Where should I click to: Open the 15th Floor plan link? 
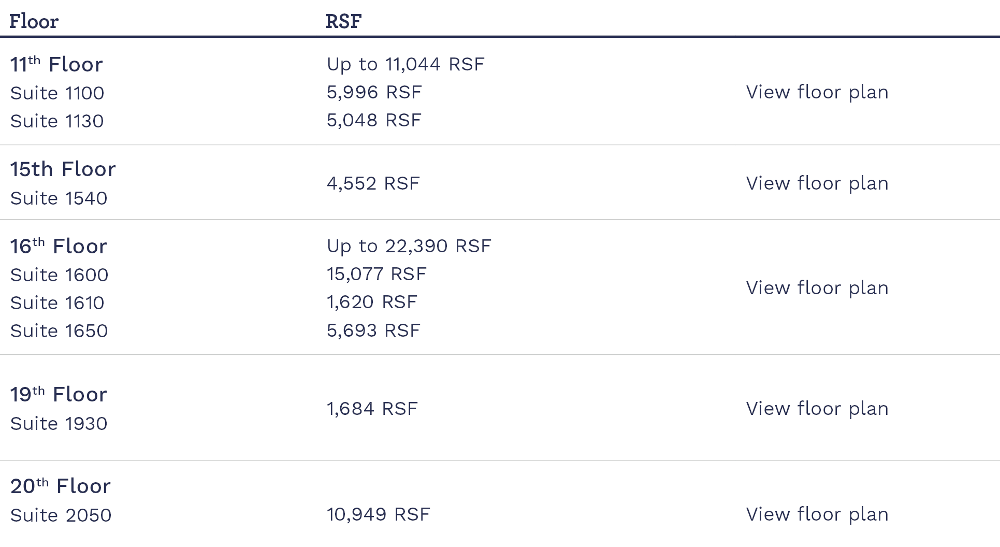817,183
